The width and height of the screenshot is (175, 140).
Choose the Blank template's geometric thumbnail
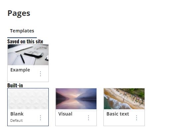click(28, 99)
